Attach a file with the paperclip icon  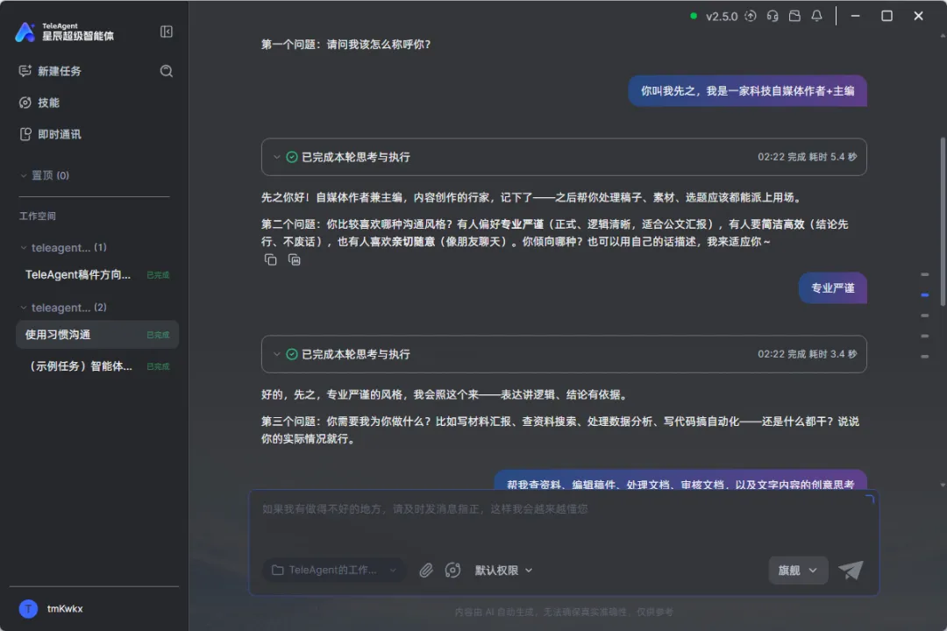point(426,570)
